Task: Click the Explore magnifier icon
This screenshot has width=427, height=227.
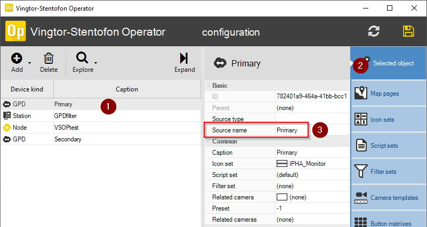Action: point(83,58)
